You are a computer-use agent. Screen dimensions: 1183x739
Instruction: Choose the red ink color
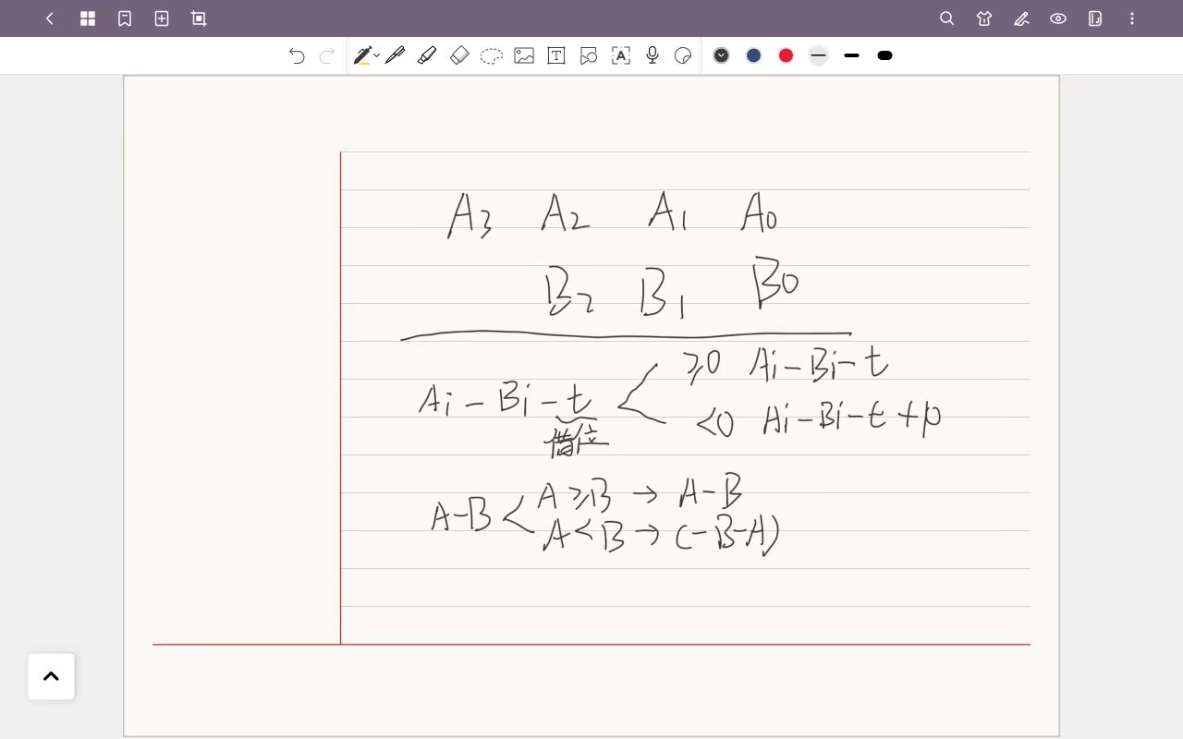[x=786, y=55]
